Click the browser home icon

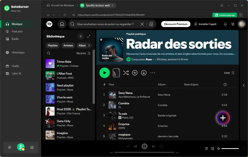click(x=48, y=15)
